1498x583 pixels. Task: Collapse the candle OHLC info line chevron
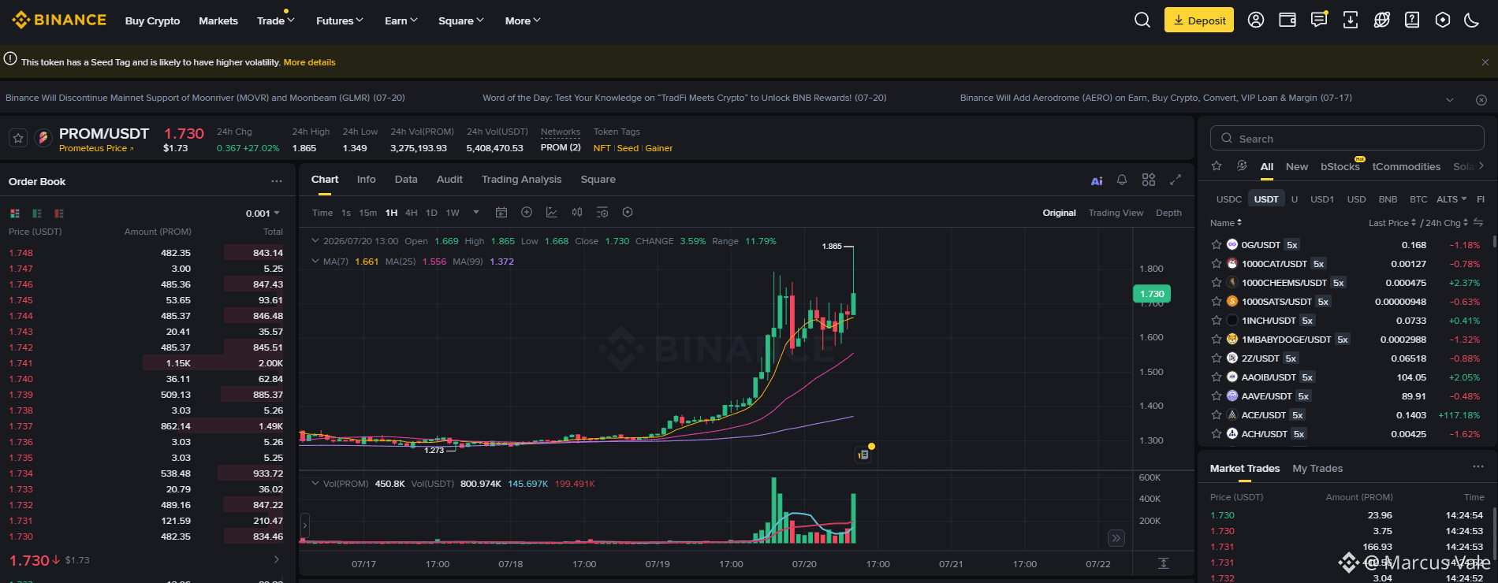(x=315, y=241)
